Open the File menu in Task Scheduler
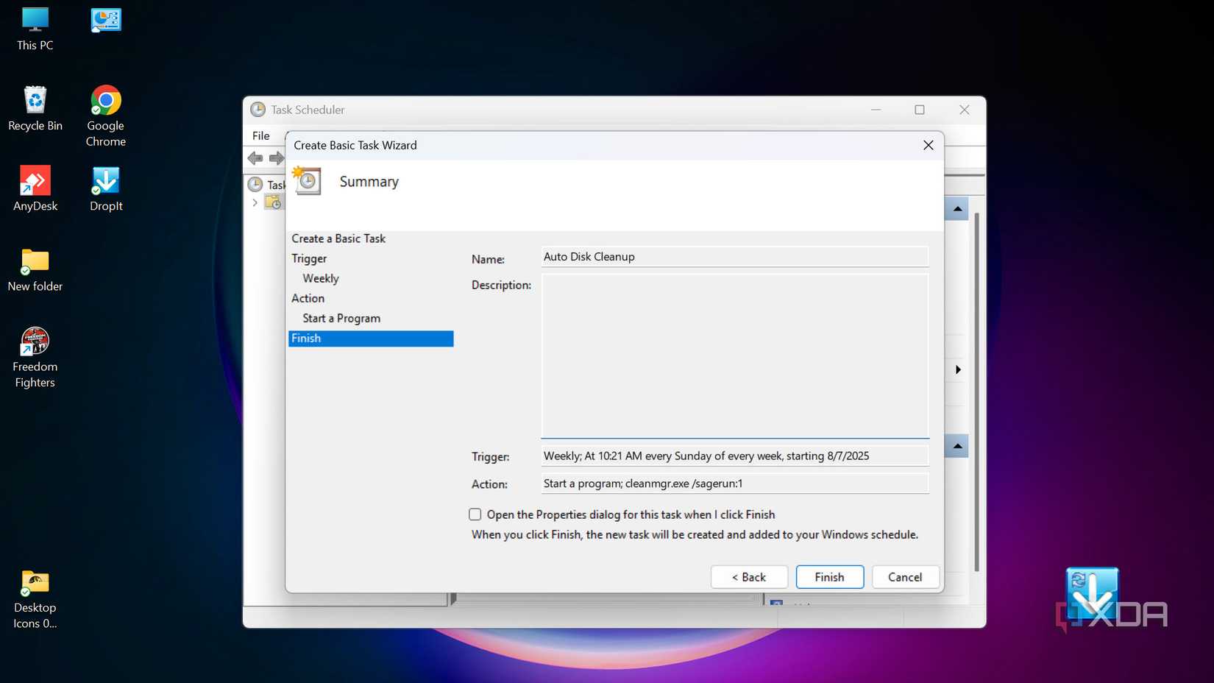Viewport: 1214px width, 683px height. pos(261,135)
